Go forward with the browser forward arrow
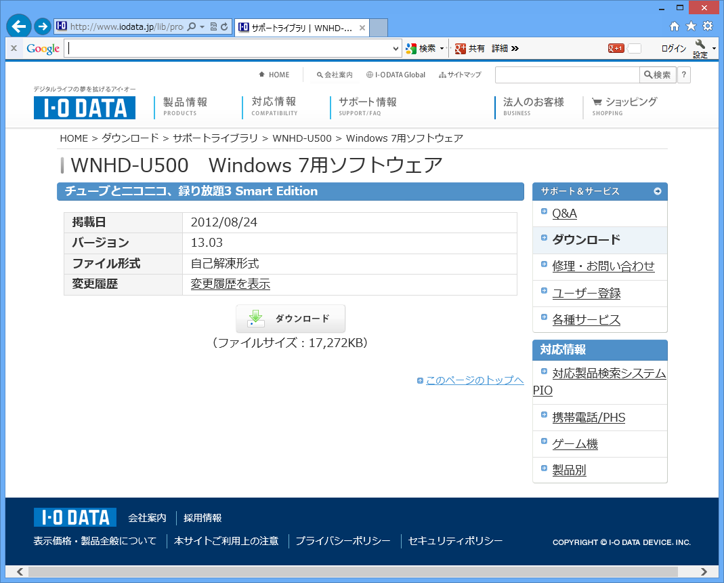The height and width of the screenshot is (583, 724). point(43,26)
